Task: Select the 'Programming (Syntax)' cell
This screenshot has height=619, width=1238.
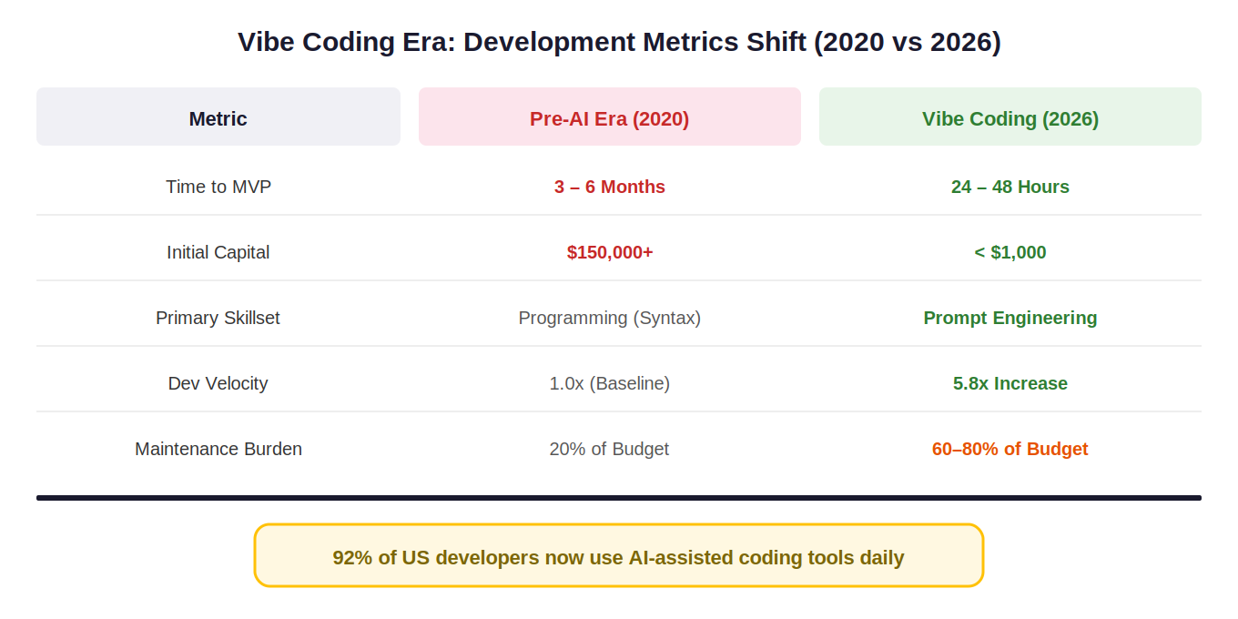Action: (x=609, y=318)
